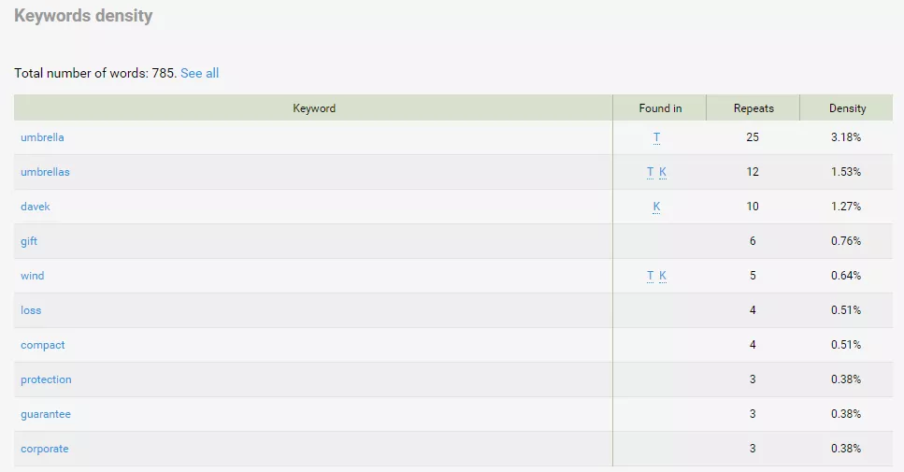
Task: Click the T marker in umbrella row
Action: coord(656,137)
